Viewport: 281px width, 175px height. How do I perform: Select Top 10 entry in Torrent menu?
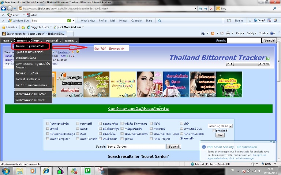pos(33,85)
